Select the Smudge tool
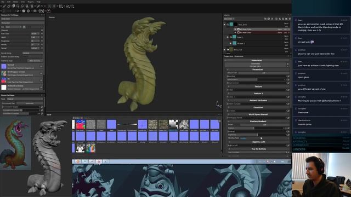The height and width of the screenshot is (197, 351). pos(22,6)
